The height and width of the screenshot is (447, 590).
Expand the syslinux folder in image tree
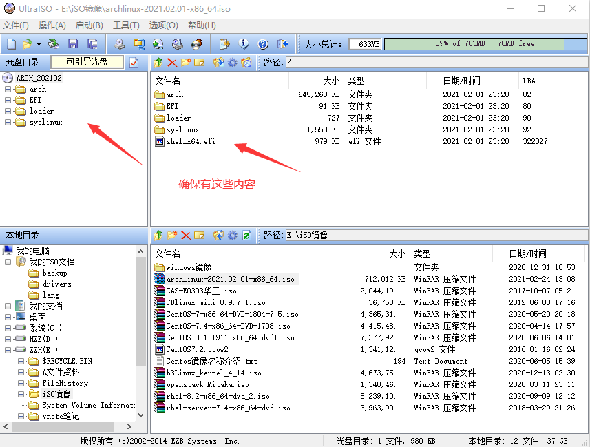8,122
